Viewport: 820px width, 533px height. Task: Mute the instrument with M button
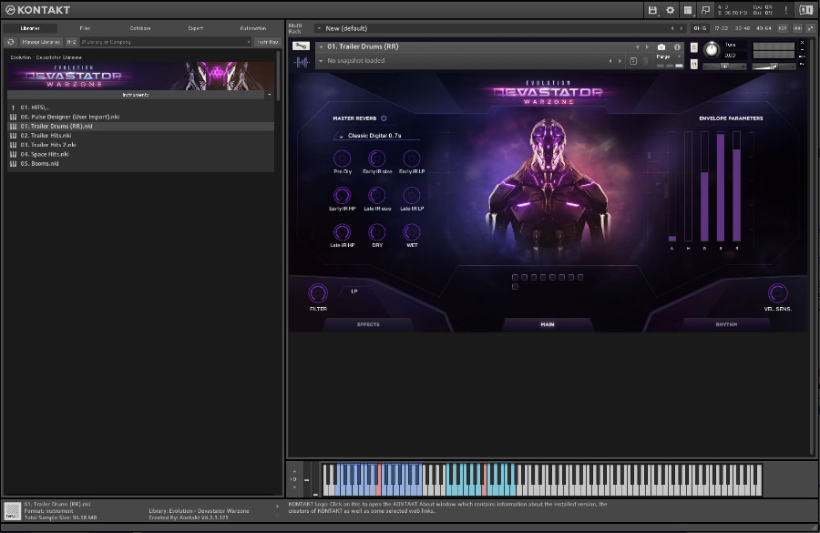694,63
